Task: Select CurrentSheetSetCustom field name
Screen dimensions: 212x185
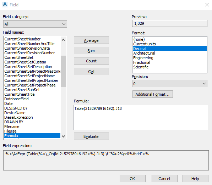Action: coord(32,62)
